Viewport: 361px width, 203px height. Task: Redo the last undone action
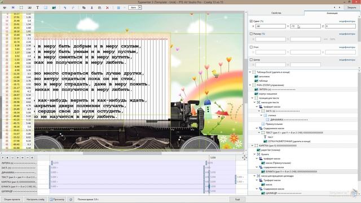pyautogui.click(x=73, y=7)
